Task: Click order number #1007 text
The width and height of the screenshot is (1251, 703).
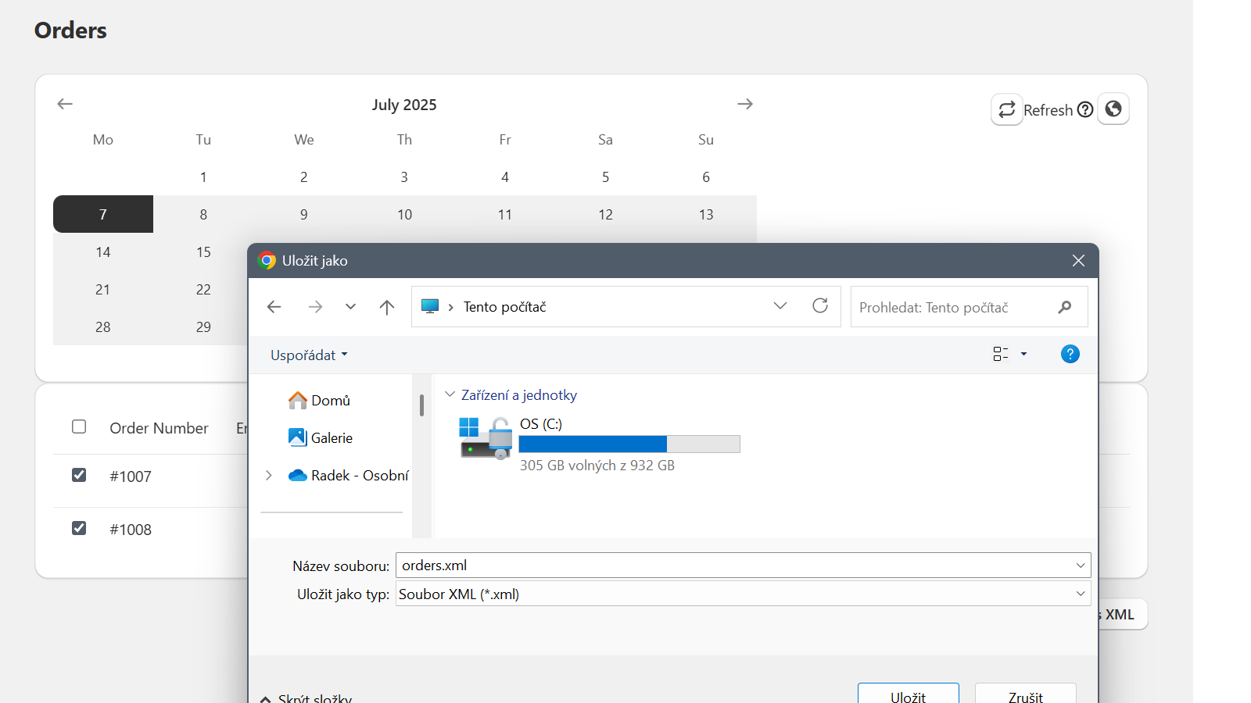Action: [131, 476]
